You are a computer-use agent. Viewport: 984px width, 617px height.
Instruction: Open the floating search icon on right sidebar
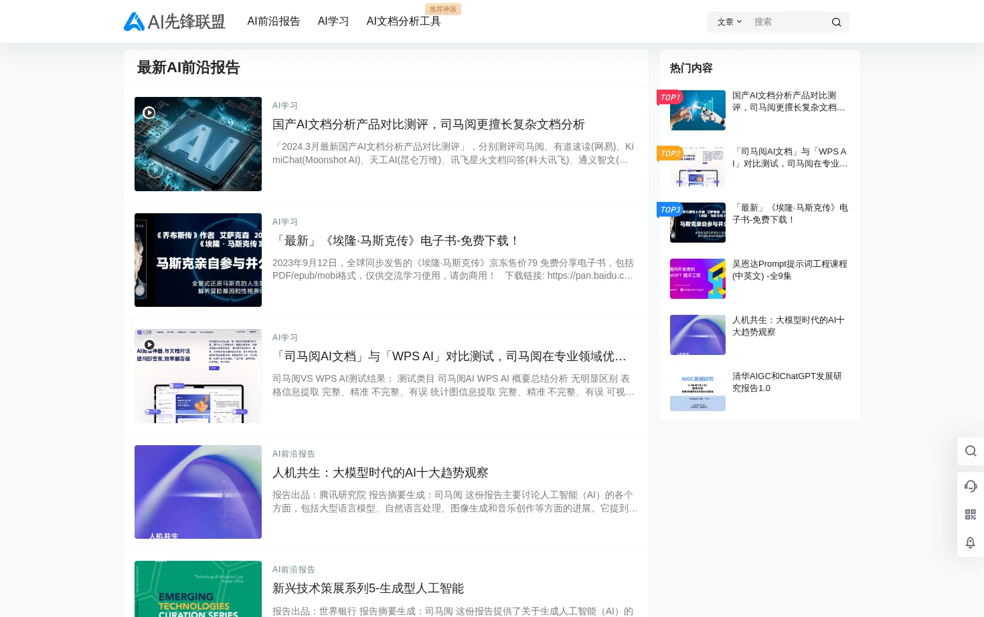(x=971, y=451)
